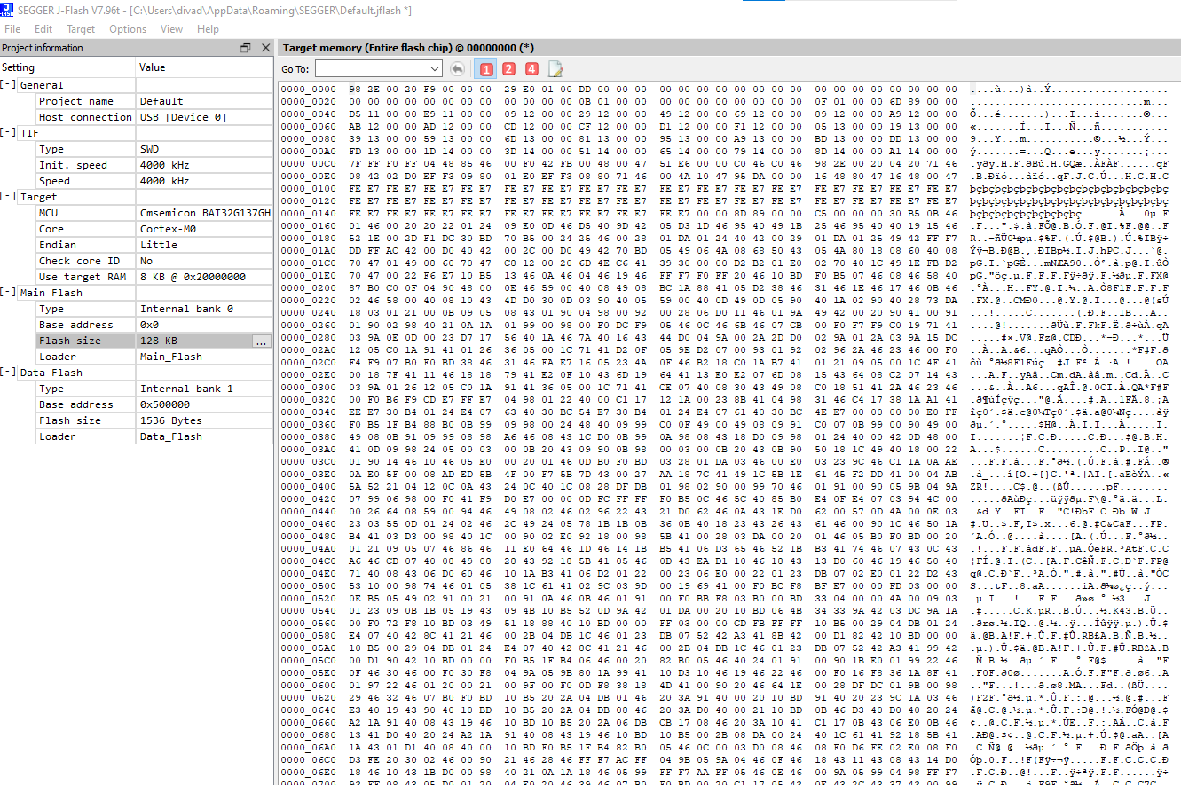
Task: Click the address 0000_0100 in hex view
Action: (308, 189)
